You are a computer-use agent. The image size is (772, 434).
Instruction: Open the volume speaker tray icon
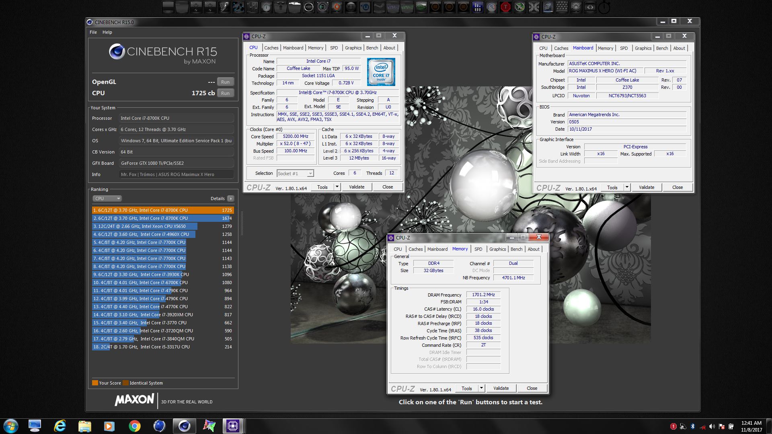click(x=712, y=426)
